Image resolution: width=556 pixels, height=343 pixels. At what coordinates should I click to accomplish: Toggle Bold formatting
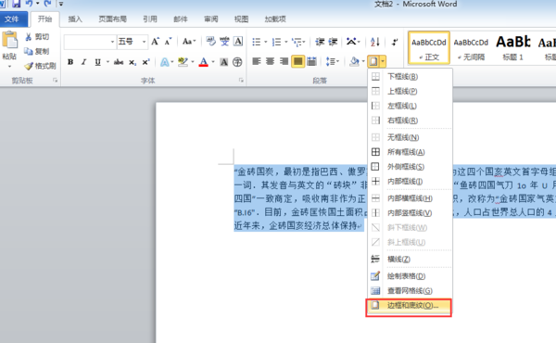pos(70,62)
